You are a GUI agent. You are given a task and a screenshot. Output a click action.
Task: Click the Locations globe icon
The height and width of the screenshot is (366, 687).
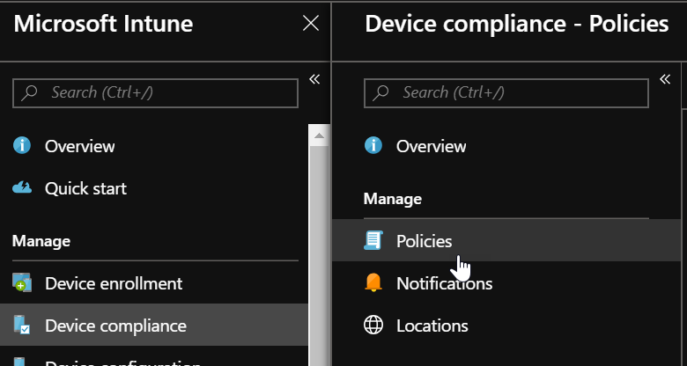click(x=373, y=326)
